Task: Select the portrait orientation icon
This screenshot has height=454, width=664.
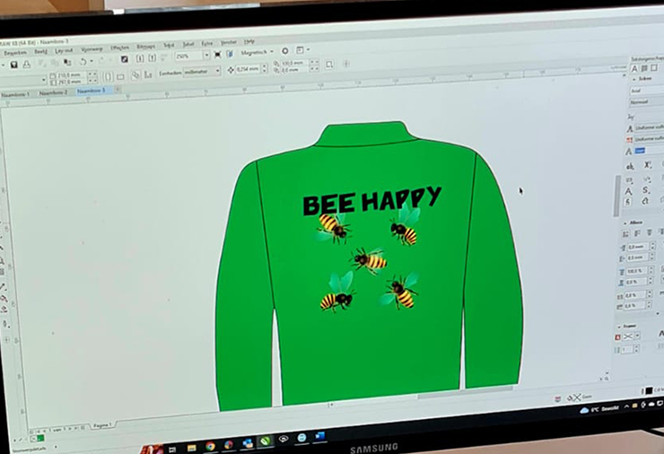Action: tap(107, 76)
